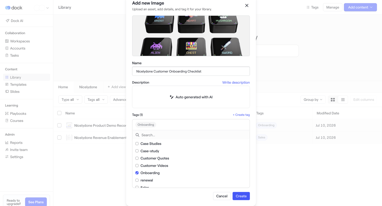Screen dimensions: 382x206
Task: Click the Settings sliders icon
Action: click(7, 157)
